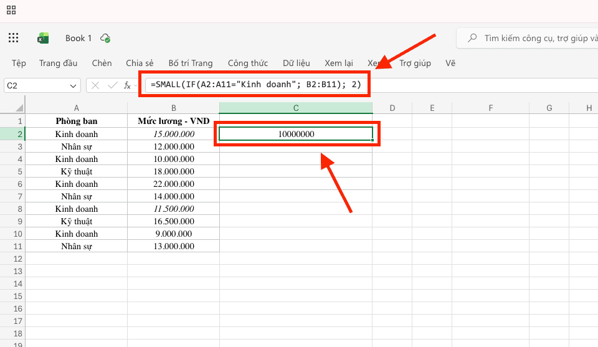Image resolution: width=598 pixels, height=347 pixels.
Task: Open the Tệp menu tab
Action: tap(19, 63)
